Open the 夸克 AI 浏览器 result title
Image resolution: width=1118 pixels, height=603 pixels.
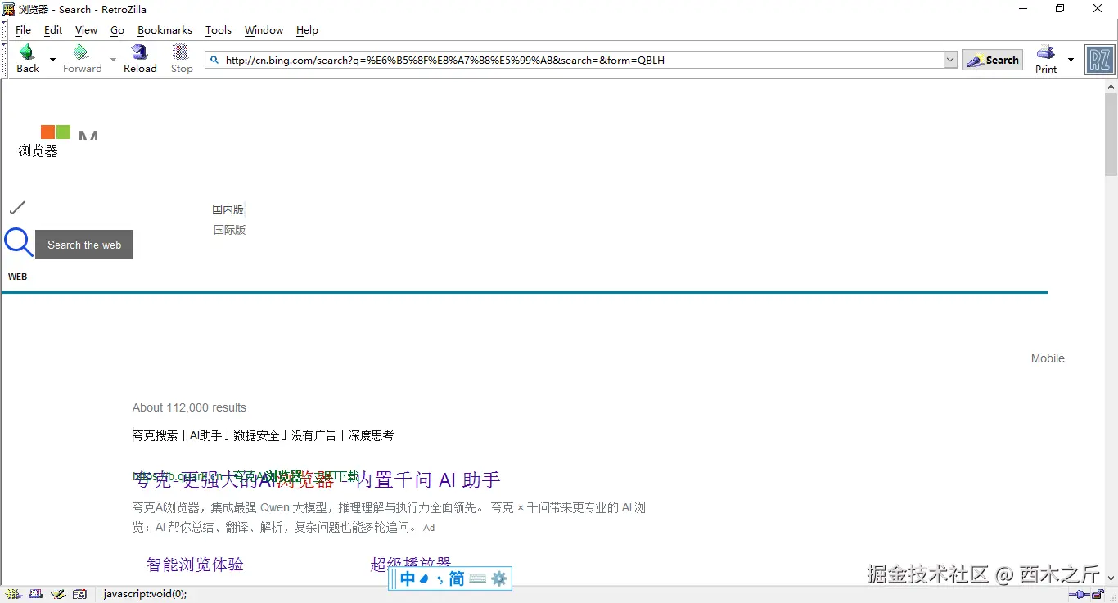[316, 479]
